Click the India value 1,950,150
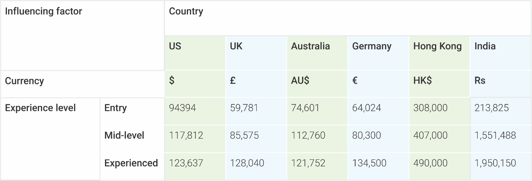The width and height of the screenshot is (532, 181). (x=501, y=166)
